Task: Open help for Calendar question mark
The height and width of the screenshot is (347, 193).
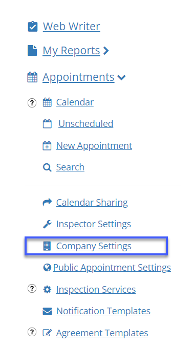Action: pyautogui.click(x=32, y=103)
